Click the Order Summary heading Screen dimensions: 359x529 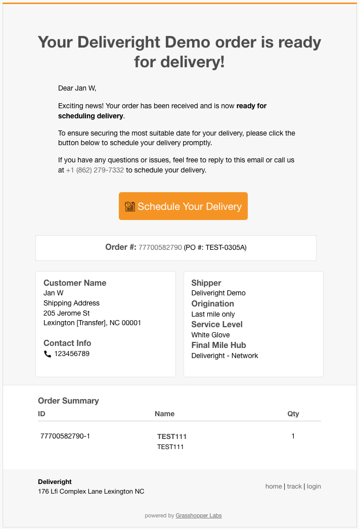[x=68, y=401]
